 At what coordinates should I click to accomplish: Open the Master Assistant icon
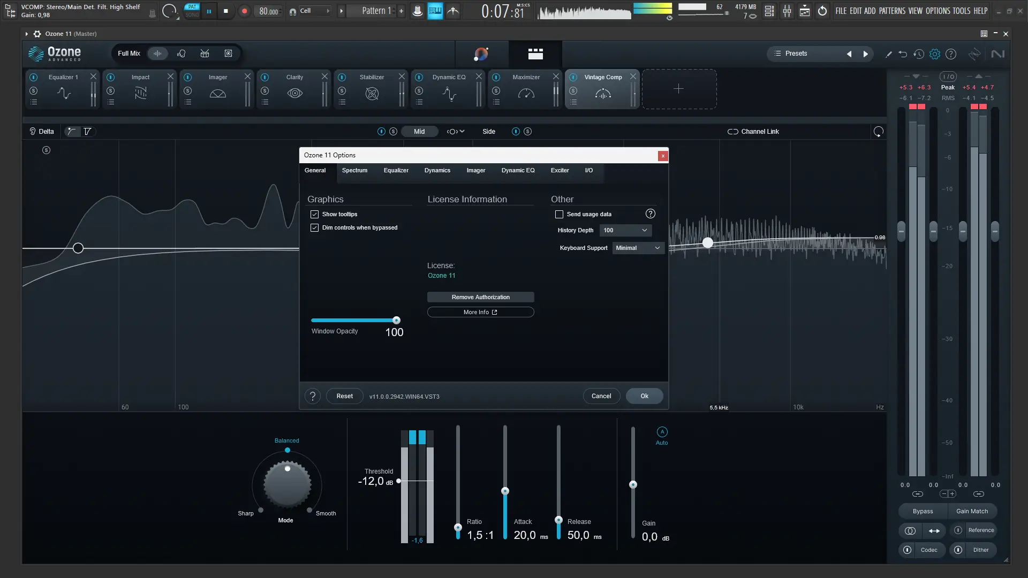click(481, 54)
